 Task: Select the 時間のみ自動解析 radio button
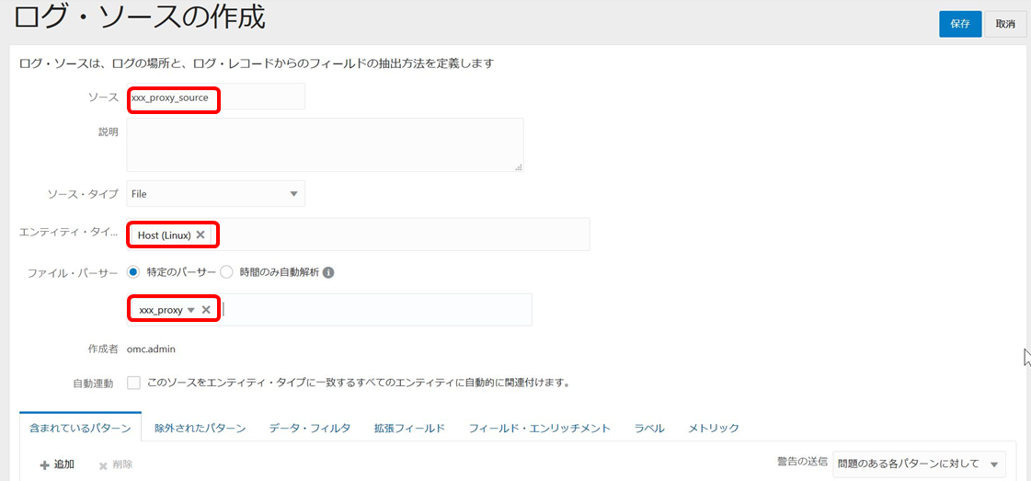click(226, 272)
